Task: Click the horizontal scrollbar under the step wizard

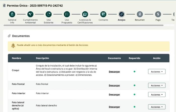Action: click(83, 25)
